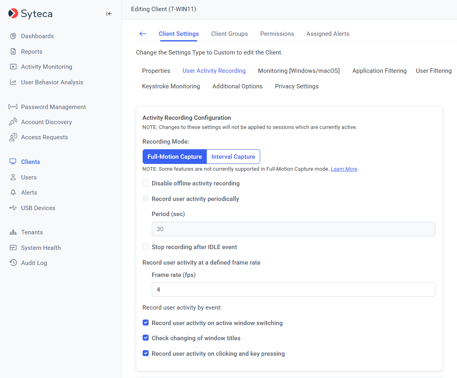Click the Frame rate (fps) input field
The width and height of the screenshot is (457, 378).
(x=293, y=290)
